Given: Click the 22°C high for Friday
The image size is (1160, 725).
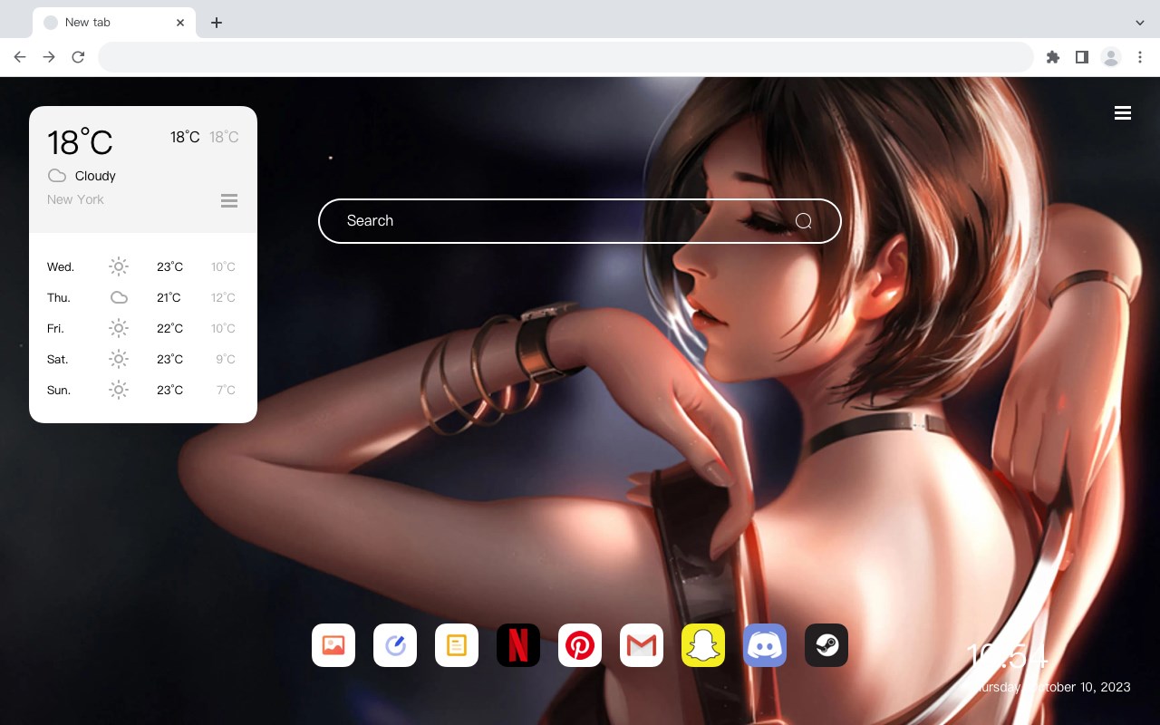Looking at the screenshot, I should pos(170,329).
